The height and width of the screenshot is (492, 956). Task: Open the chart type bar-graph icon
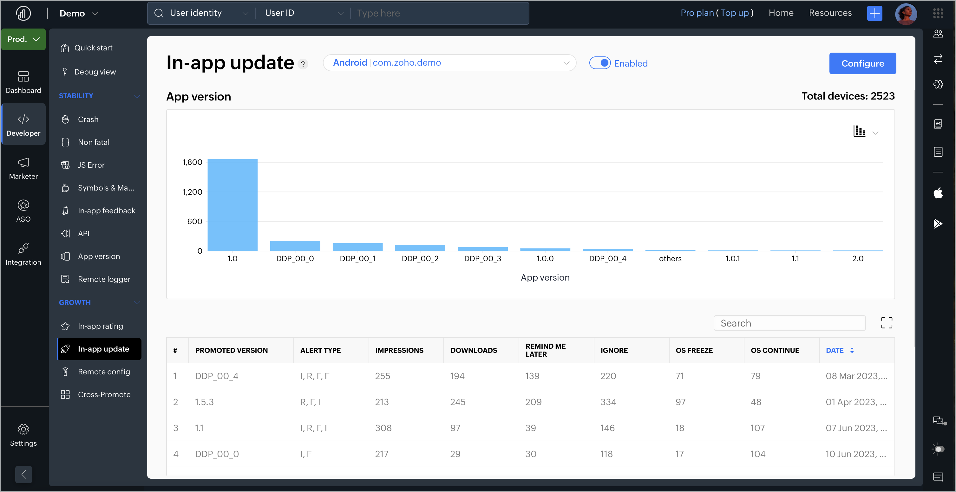click(x=859, y=131)
